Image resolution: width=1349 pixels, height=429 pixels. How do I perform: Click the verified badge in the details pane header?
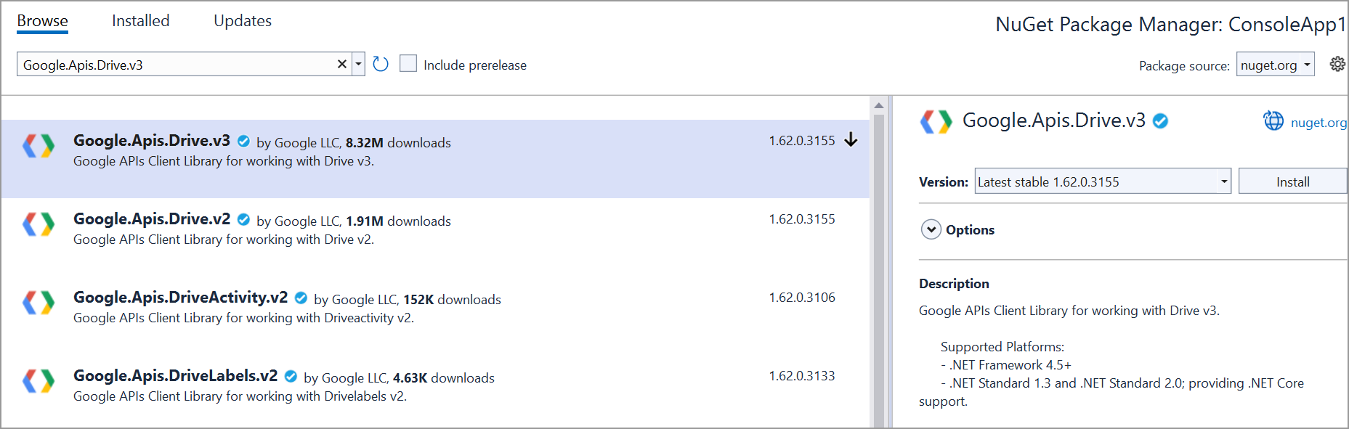(1160, 121)
